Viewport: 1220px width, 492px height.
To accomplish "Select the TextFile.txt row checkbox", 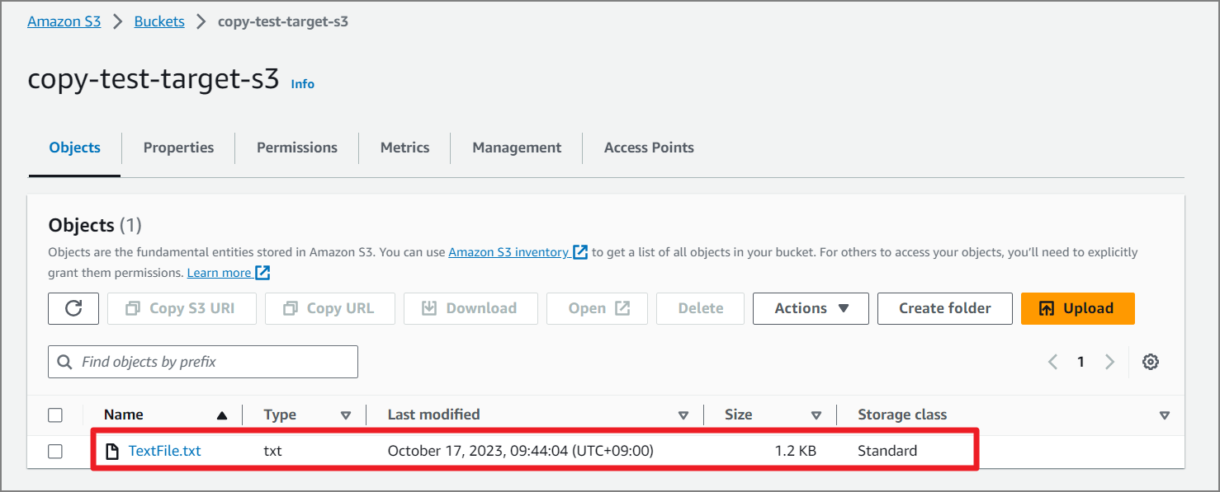I will [x=55, y=452].
